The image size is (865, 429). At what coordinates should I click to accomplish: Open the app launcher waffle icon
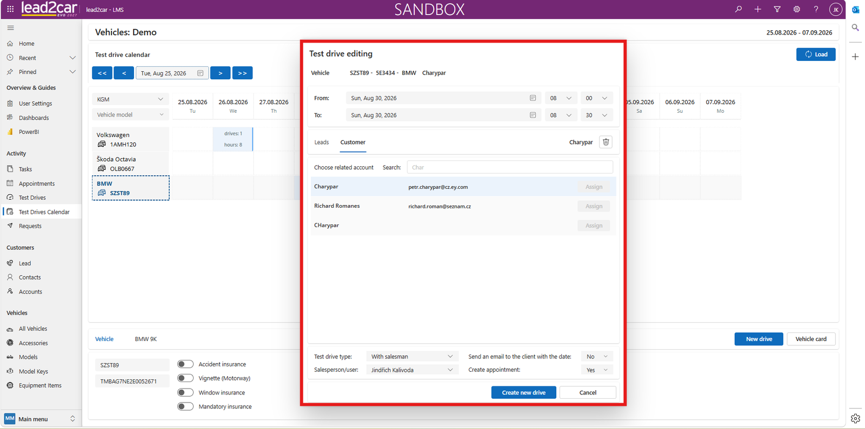click(10, 9)
